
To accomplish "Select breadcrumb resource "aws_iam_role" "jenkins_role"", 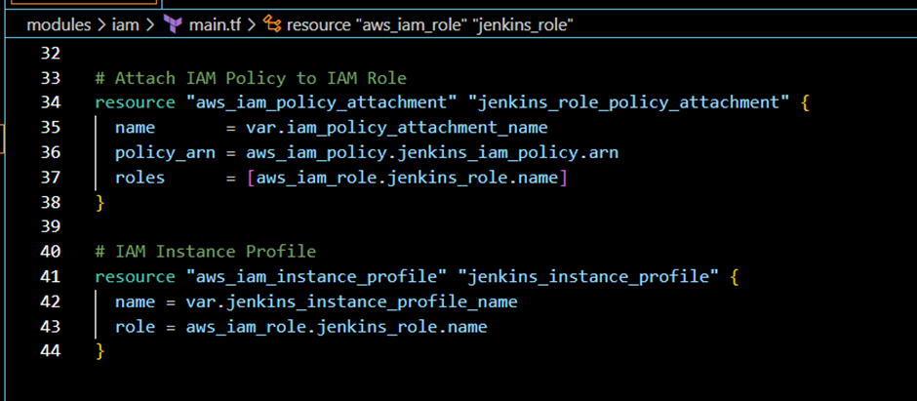I will click(x=430, y=25).
